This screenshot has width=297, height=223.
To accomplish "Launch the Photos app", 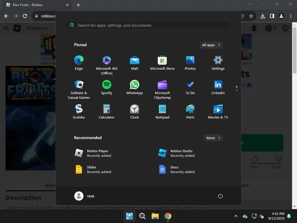I will tap(190, 63).
